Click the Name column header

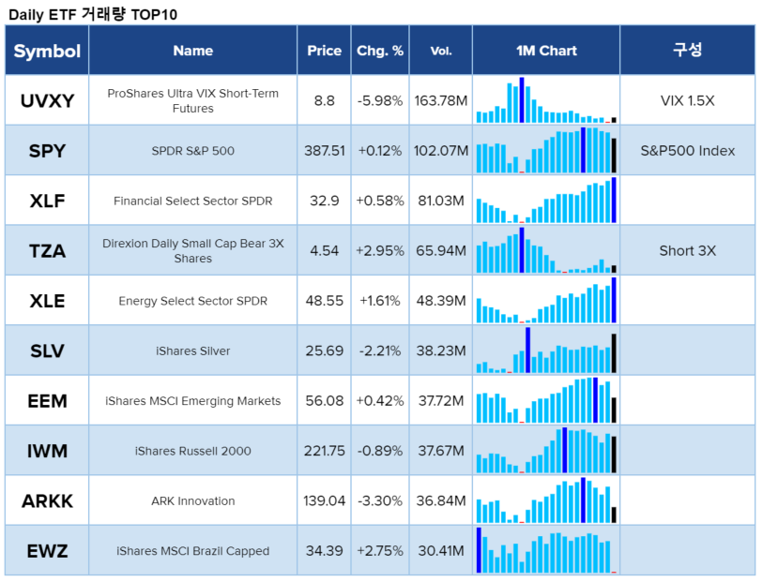pyautogui.click(x=193, y=51)
